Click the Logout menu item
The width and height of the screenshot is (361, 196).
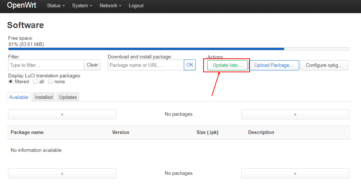coord(136,6)
